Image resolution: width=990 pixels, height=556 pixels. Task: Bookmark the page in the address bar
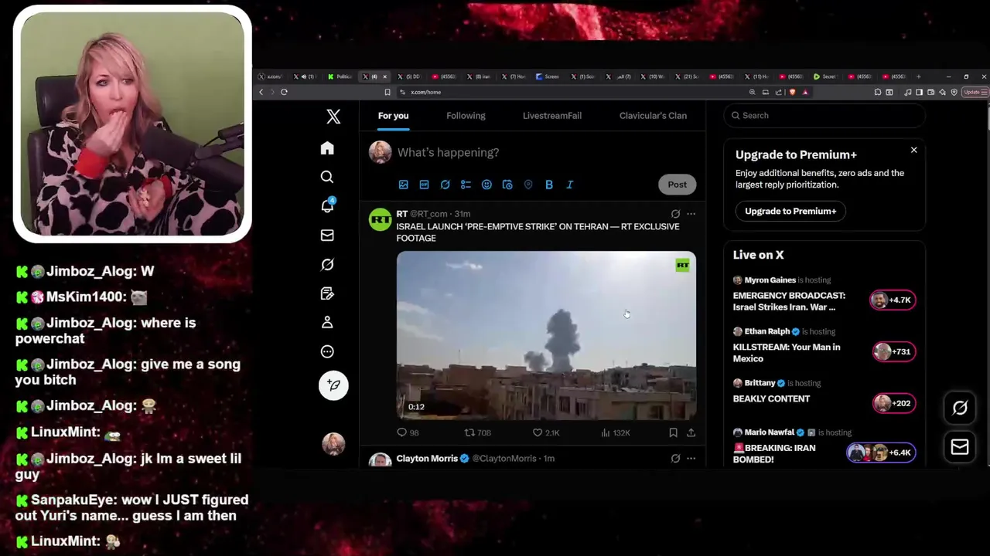pos(387,92)
